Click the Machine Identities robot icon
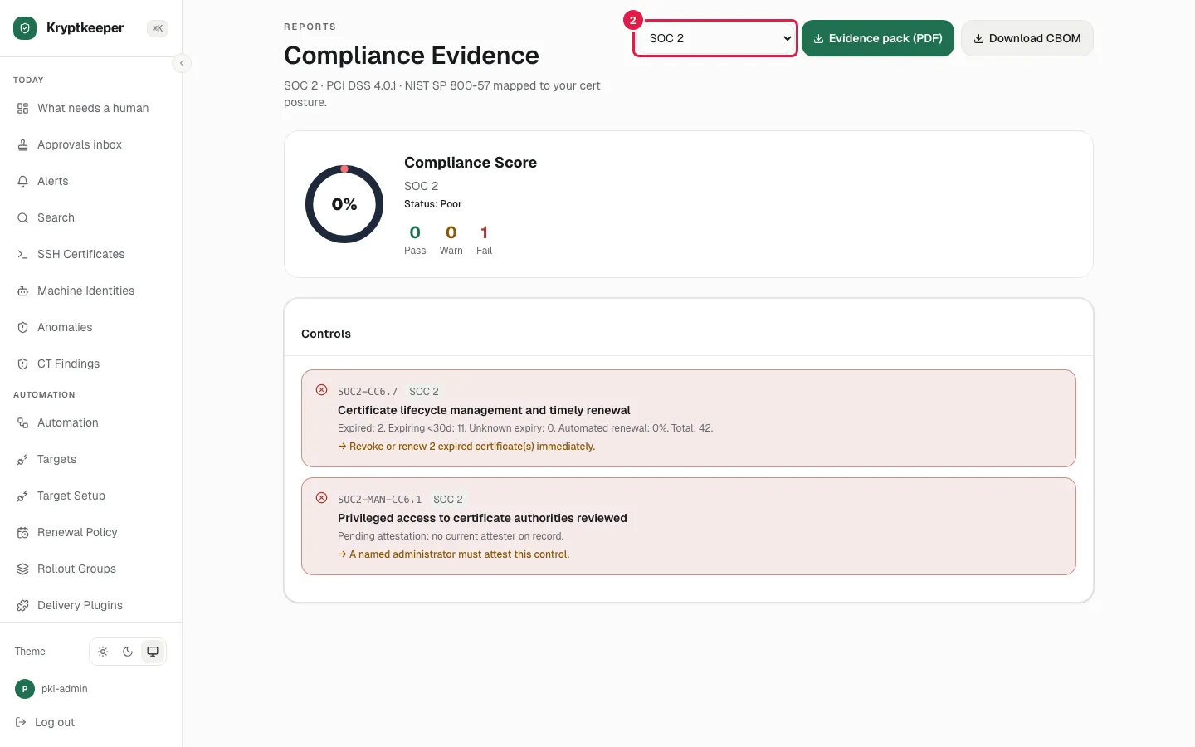 (x=22, y=290)
